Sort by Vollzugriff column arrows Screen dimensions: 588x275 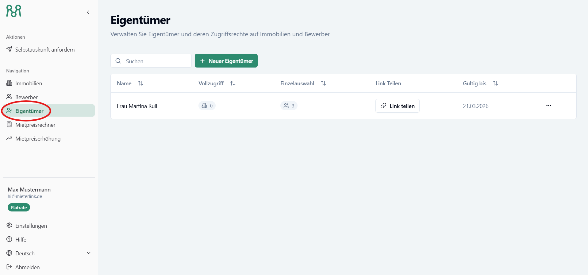point(233,83)
